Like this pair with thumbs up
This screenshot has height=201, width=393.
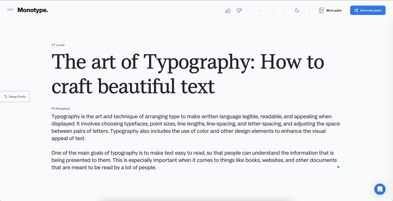pyautogui.click(x=228, y=10)
